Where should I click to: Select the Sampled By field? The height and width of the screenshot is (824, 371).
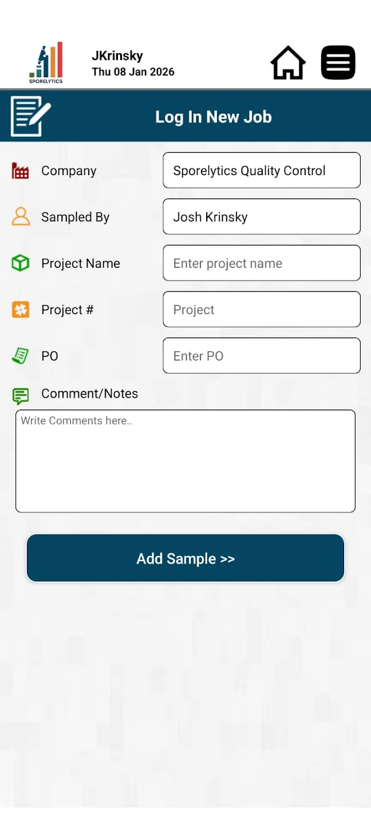[x=261, y=217]
